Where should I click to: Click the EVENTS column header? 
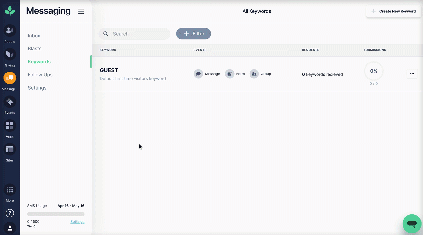point(200,50)
